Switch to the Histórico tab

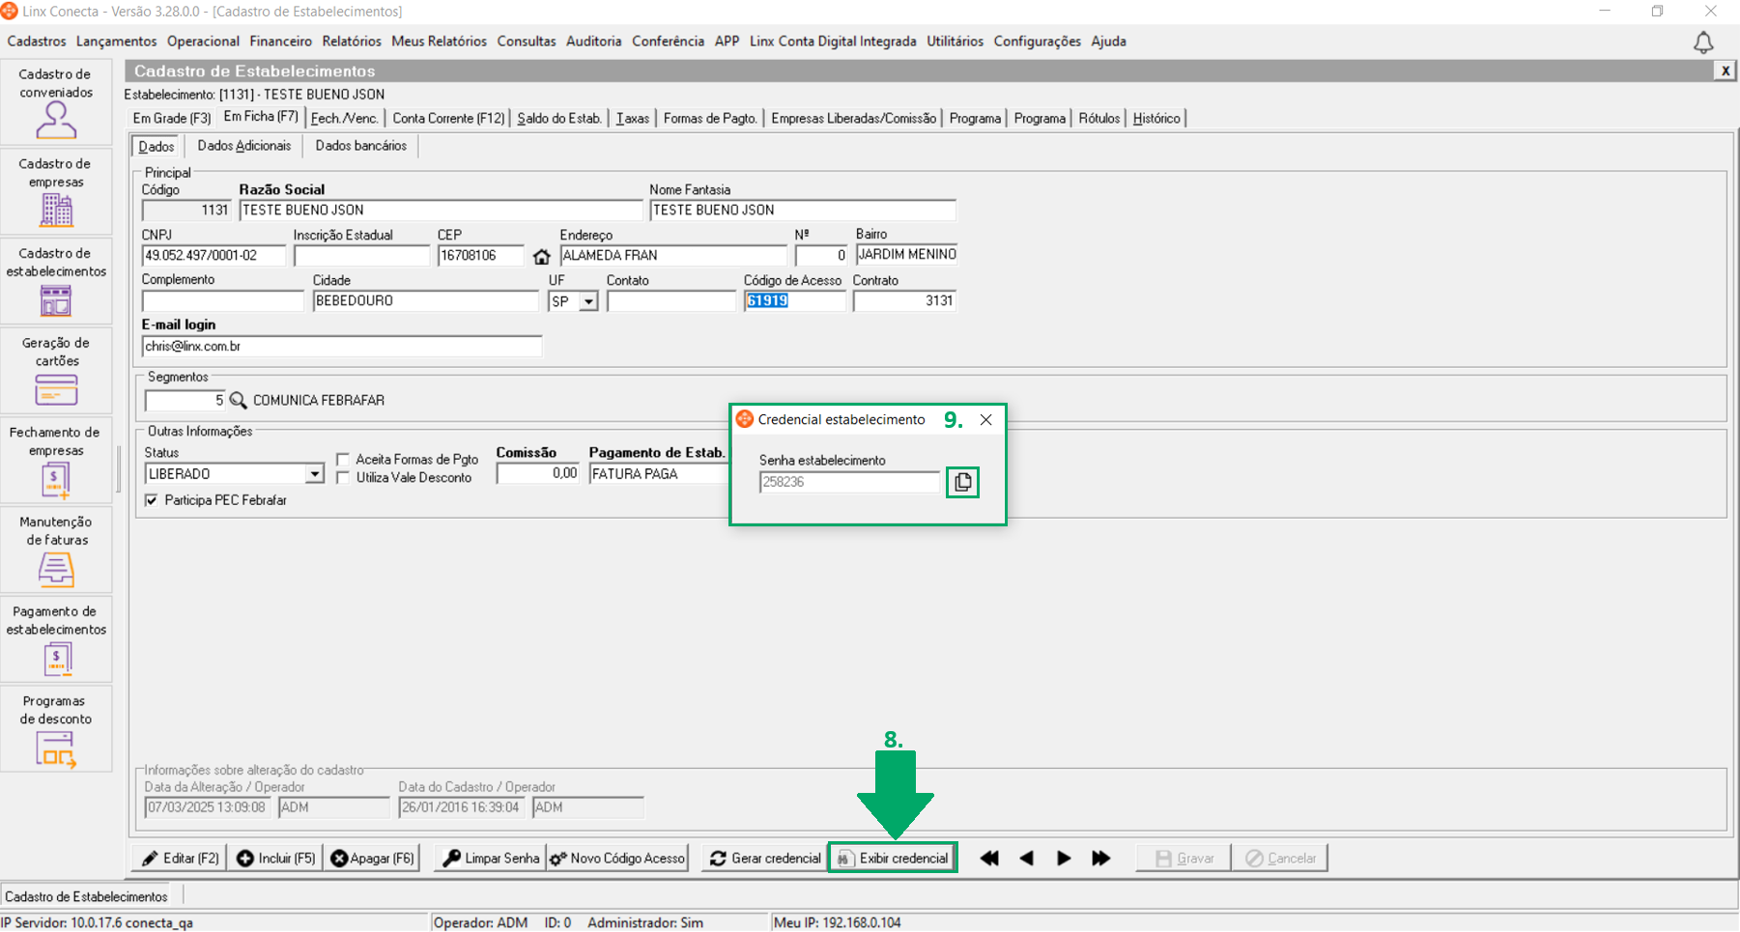pyautogui.click(x=1156, y=118)
